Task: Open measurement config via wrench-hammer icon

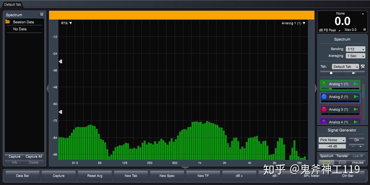Action: click(363, 67)
